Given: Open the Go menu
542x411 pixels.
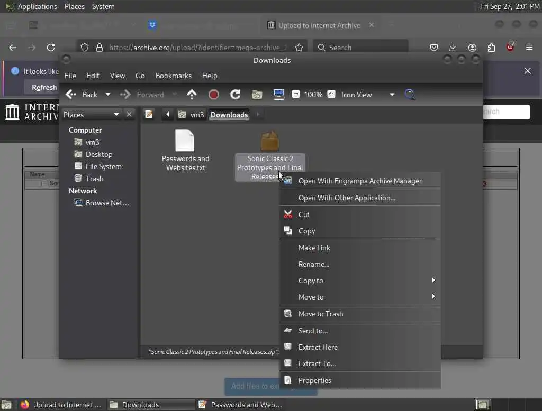Looking at the screenshot, I should [x=140, y=76].
